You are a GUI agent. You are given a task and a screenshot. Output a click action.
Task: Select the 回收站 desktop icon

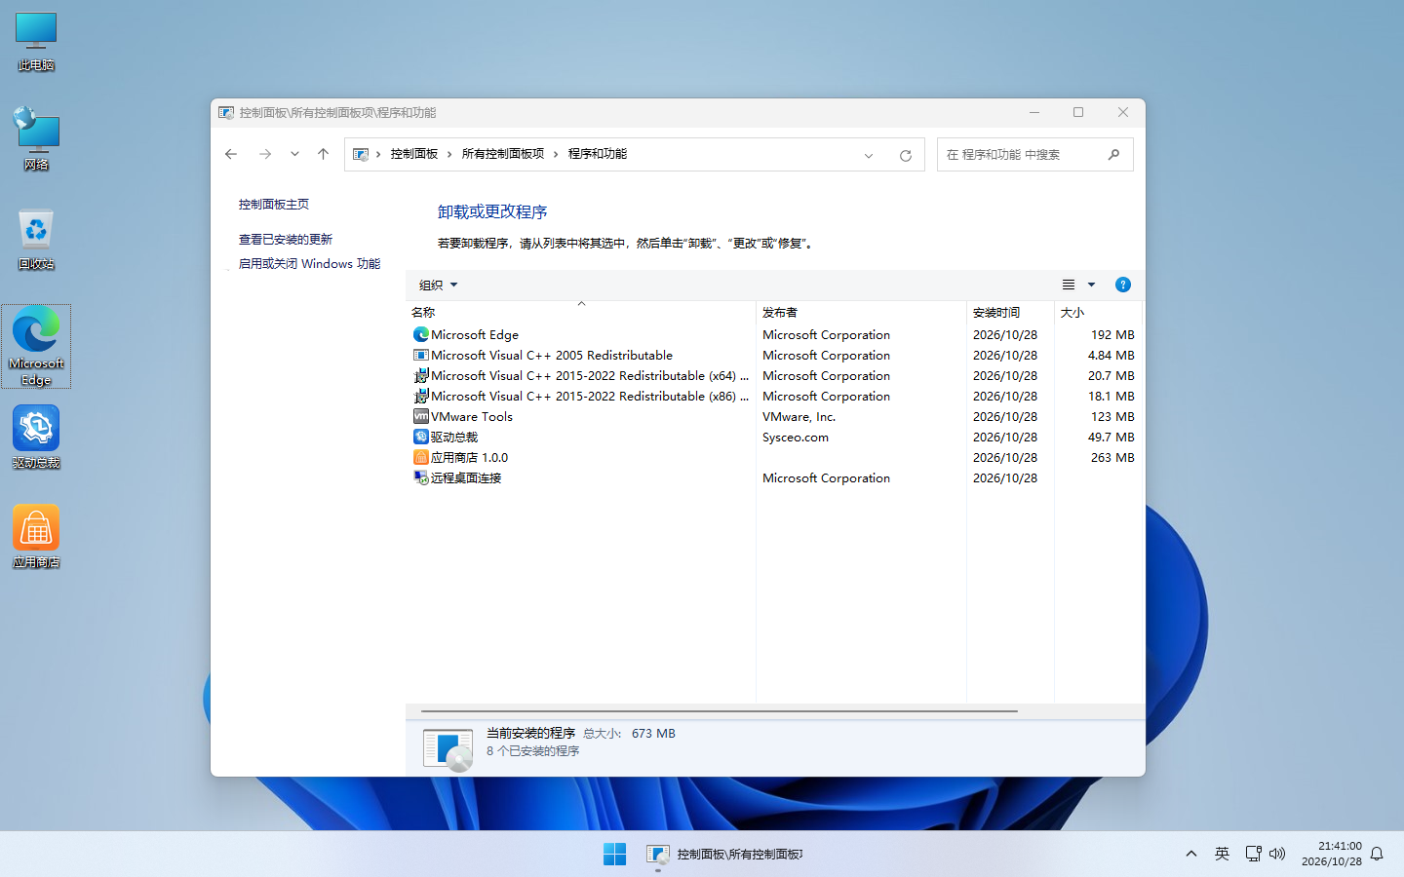click(36, 240)
